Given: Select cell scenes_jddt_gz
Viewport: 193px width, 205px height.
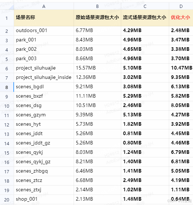Looking at the screenshot, I should click(x=44, y=143).
